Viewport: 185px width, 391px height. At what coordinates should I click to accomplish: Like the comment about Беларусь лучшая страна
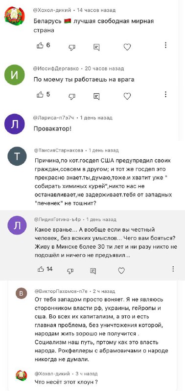40,45
